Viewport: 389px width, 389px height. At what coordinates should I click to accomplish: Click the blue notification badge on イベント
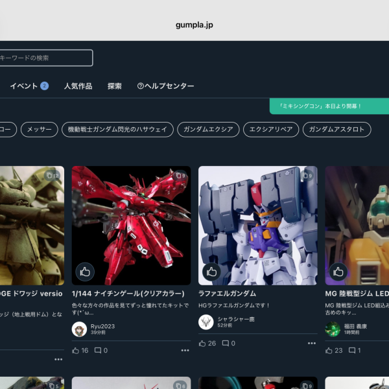[44, 86]
